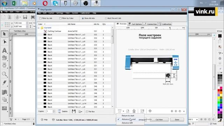Select the Show All Jobs radio button

(x=83, y=18)
